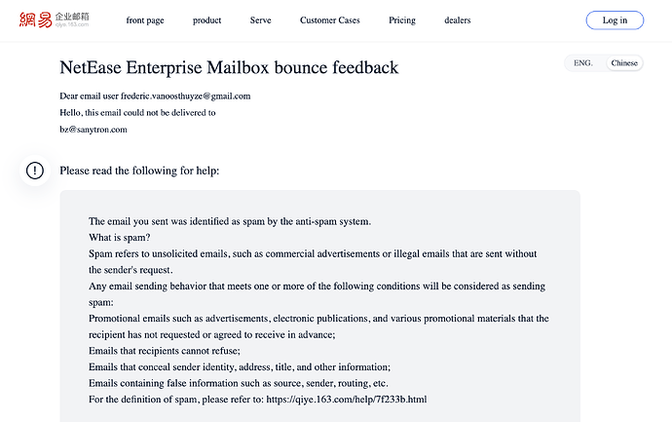Screen dimensions: 672x422
Task: Switch language to ENG.
Action: click(x=583, y=63)
